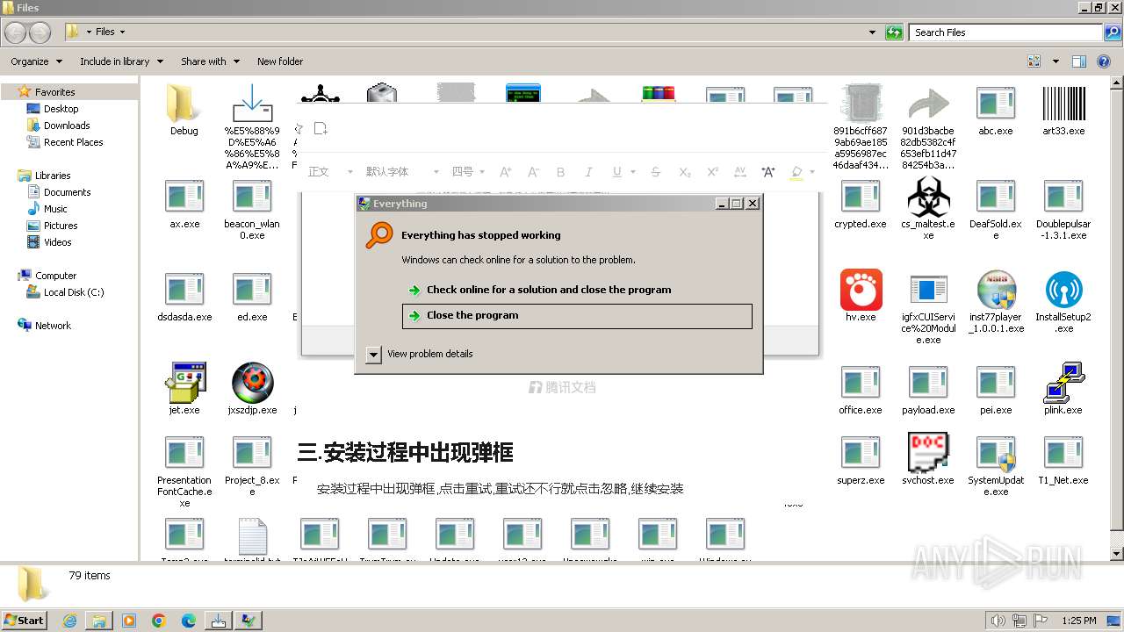This screenshot has height=632, width=1124.
Task: Open the Music library
Action: click(55, 209)
